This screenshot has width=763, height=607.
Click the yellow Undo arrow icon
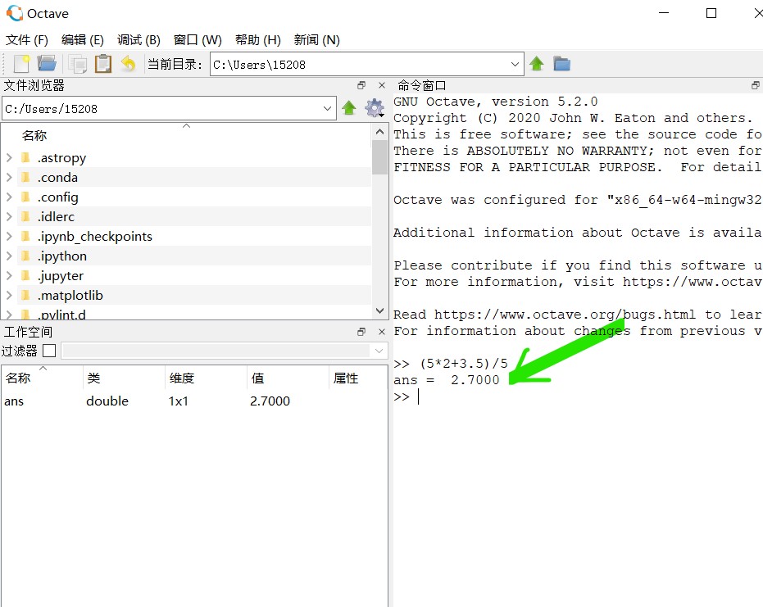point(129,63)
